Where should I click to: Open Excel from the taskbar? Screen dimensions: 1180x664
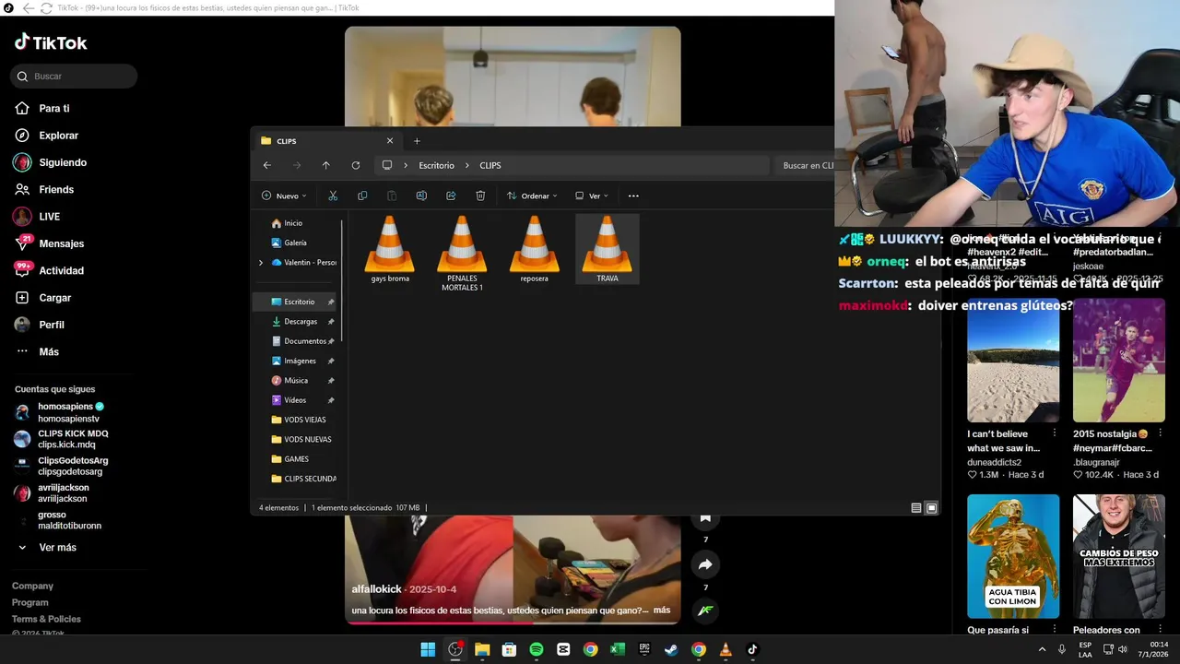(x=618, y=649)
